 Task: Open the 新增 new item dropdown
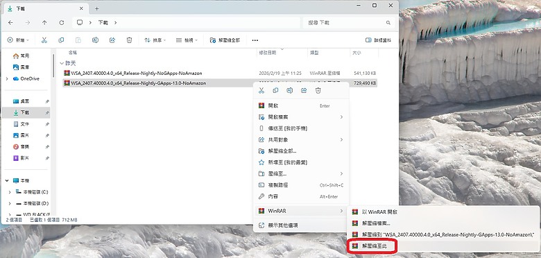pos(18,40)
